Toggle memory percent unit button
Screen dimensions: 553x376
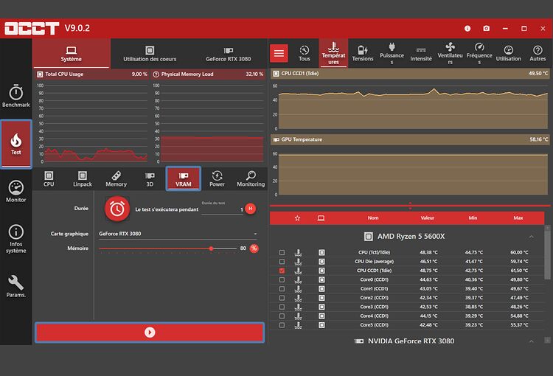[254, 248]
